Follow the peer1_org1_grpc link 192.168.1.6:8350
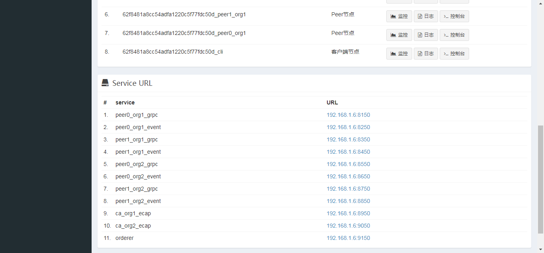 pyautogui.click(x=348, y=140)
